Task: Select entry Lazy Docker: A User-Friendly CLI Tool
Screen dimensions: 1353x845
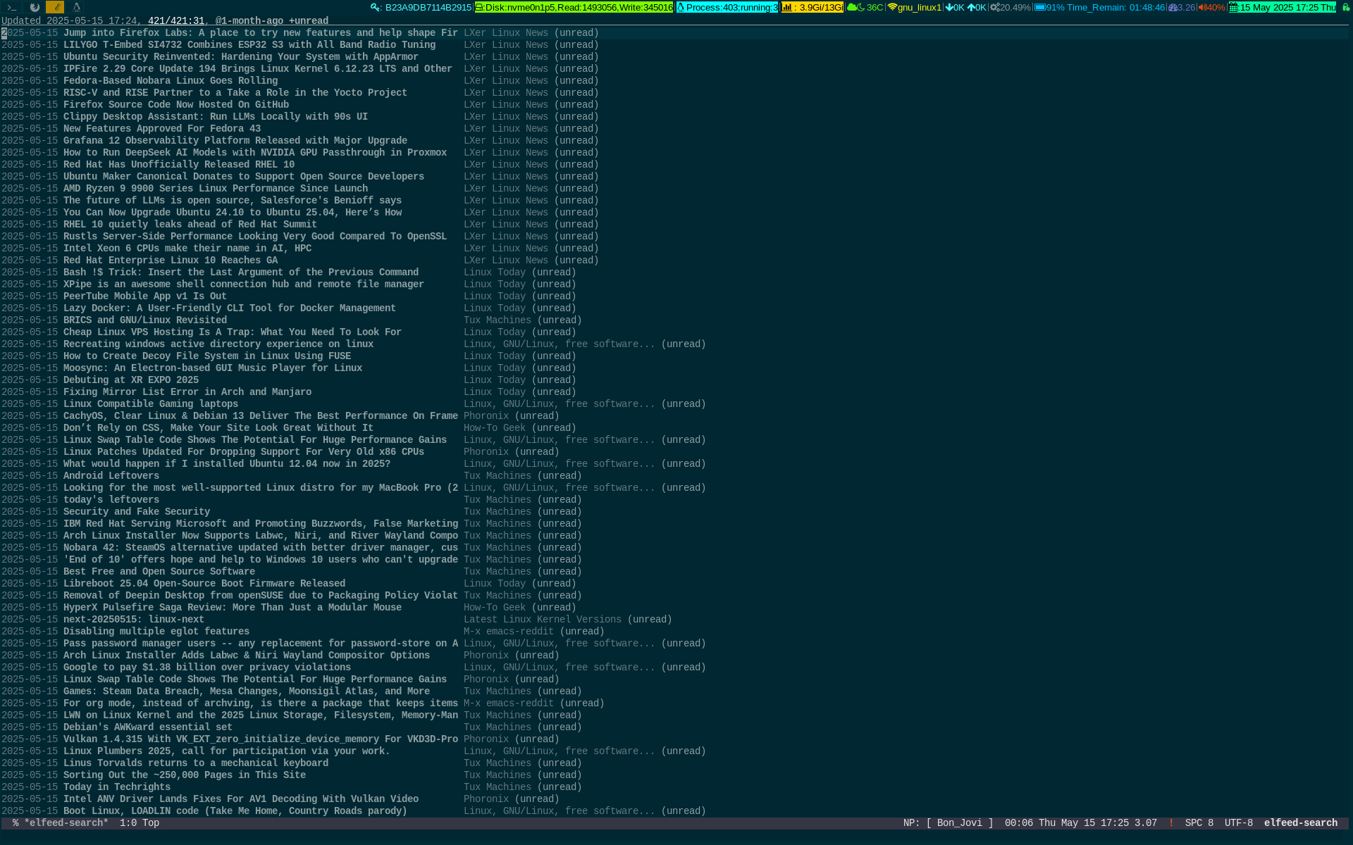Action: pyautogui.click(x=230, y=308)
